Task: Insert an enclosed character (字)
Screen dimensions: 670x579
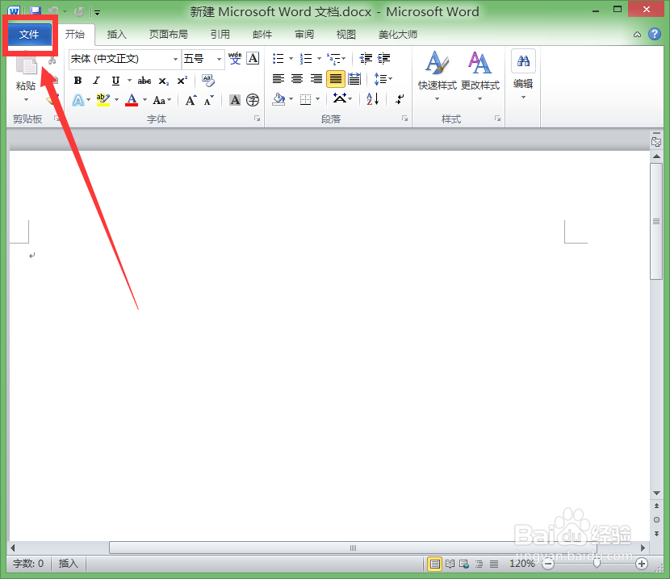Action: pyautogui.click(x=253, y=100)
